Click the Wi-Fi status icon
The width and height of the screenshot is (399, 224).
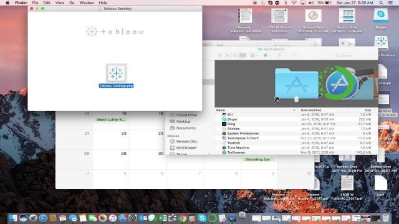coord(294,2)
